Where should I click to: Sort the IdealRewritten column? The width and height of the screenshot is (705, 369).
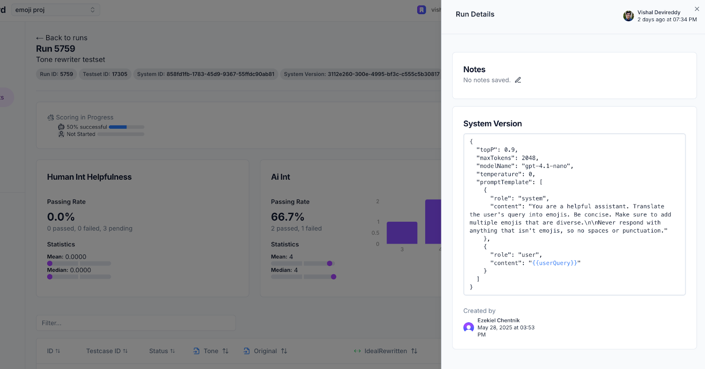coord(414,351)
